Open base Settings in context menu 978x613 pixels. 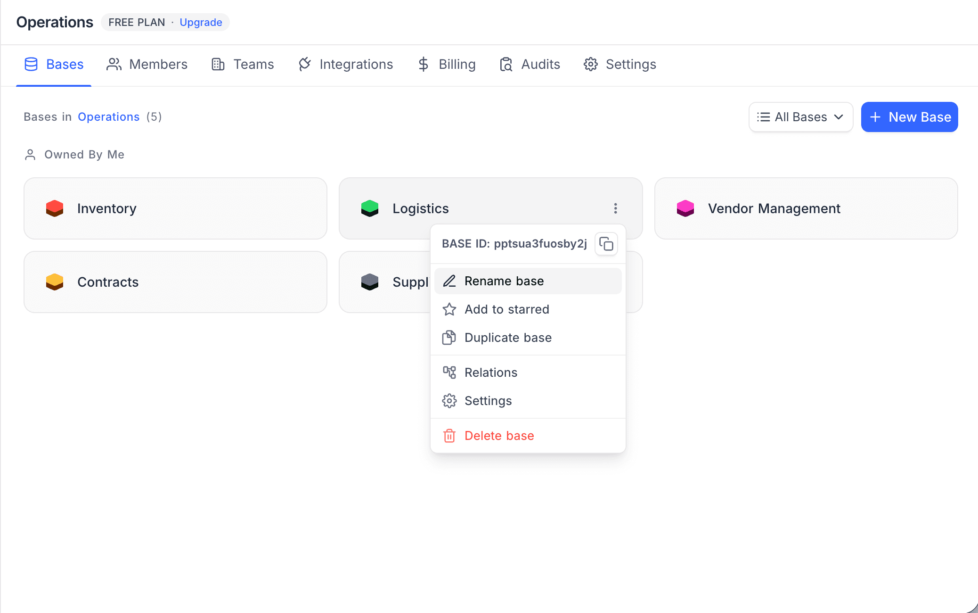pos(488,401)
